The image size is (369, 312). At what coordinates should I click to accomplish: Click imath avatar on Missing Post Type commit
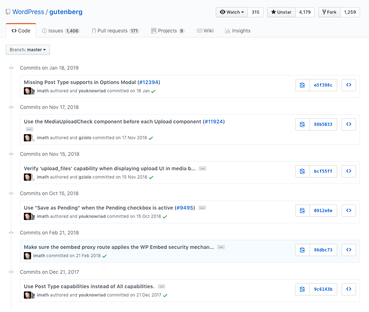coord(27,91)
